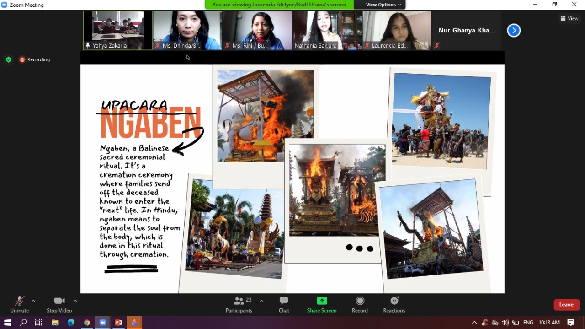Viewport: 585px width, 329px height.
Task: Stop Video camera toggle
Action: point(59,304)
